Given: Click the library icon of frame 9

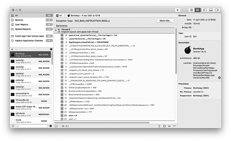Looking at the screenshot, I should 62,67.
